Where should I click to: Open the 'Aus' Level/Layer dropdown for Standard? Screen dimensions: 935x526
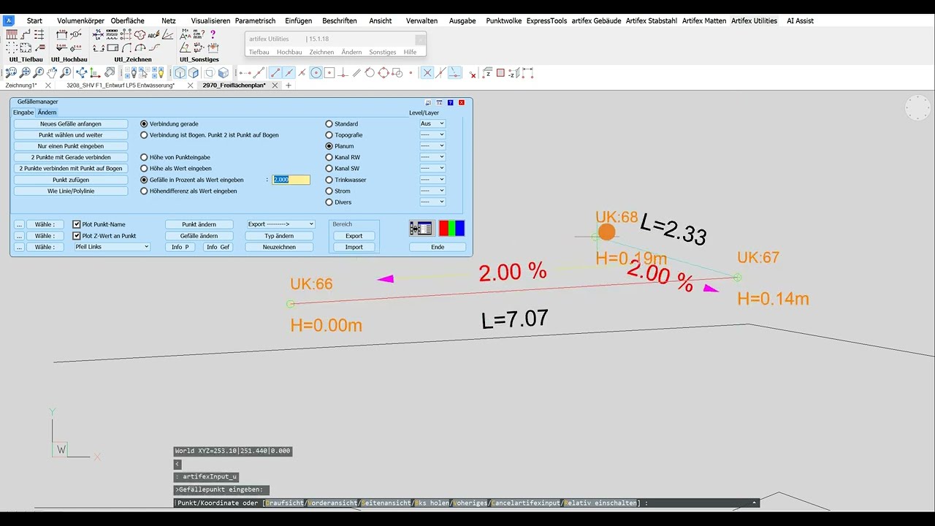pyautogui.click(x=432, y=124)
